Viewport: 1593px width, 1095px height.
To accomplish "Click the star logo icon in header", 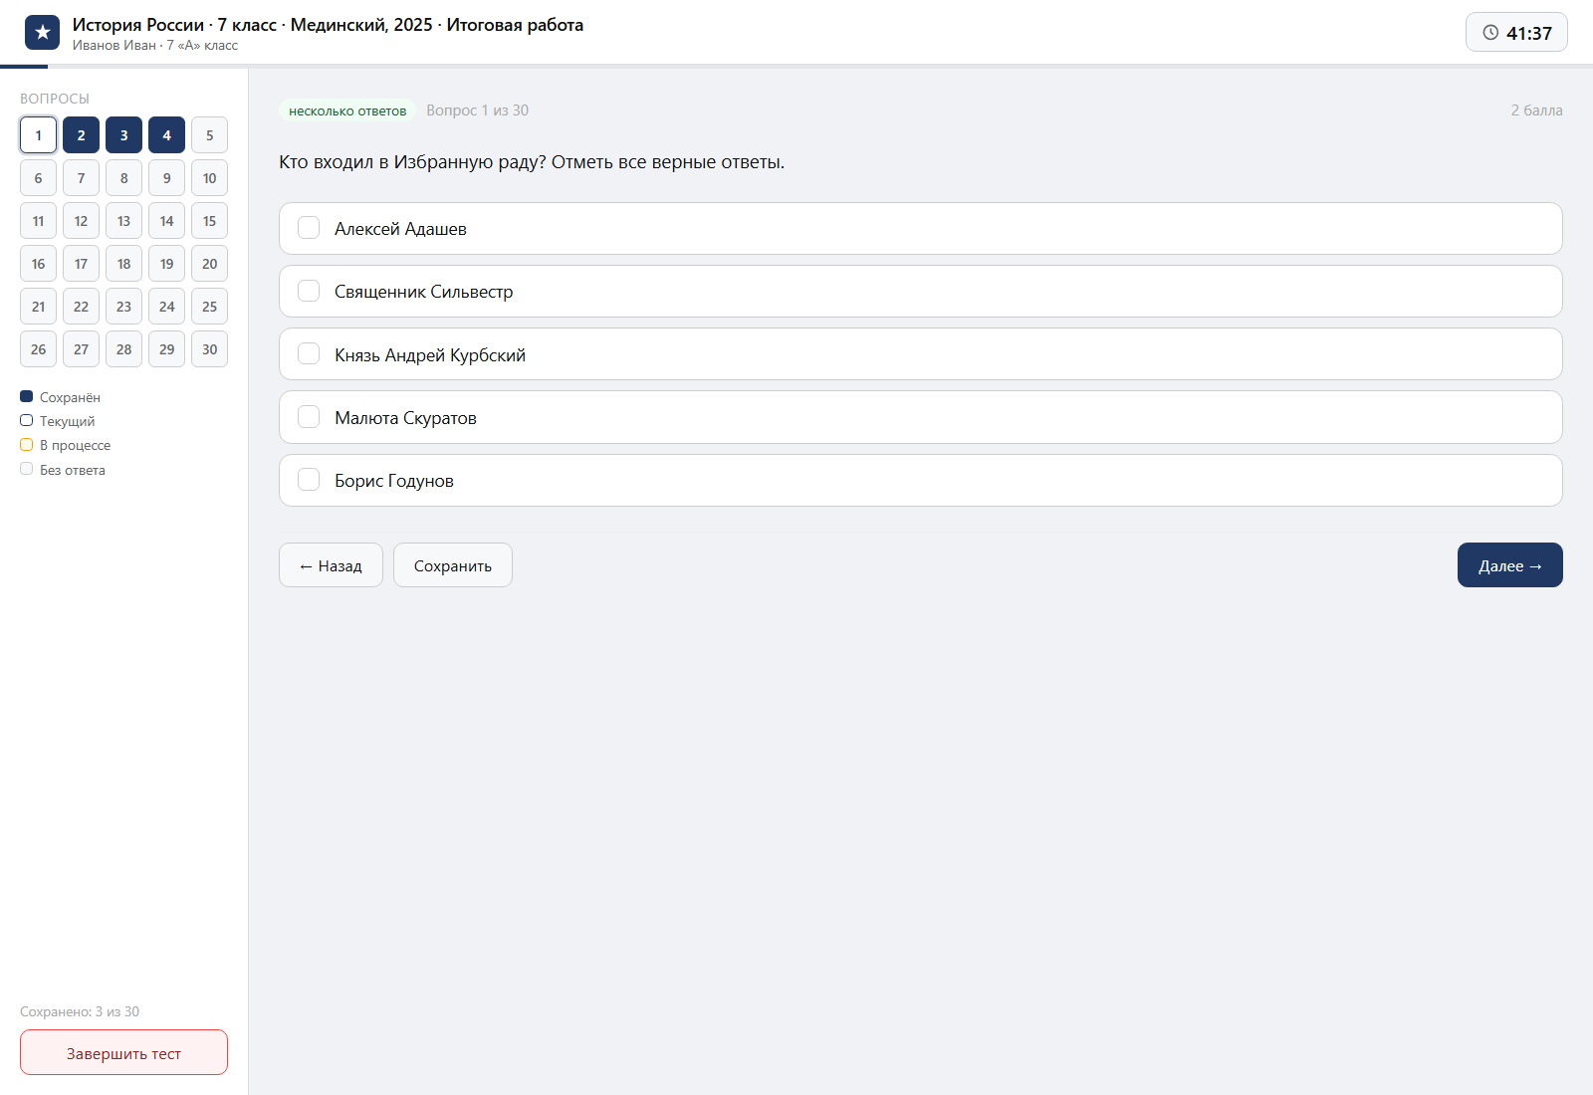I will (x=42, y=33).
